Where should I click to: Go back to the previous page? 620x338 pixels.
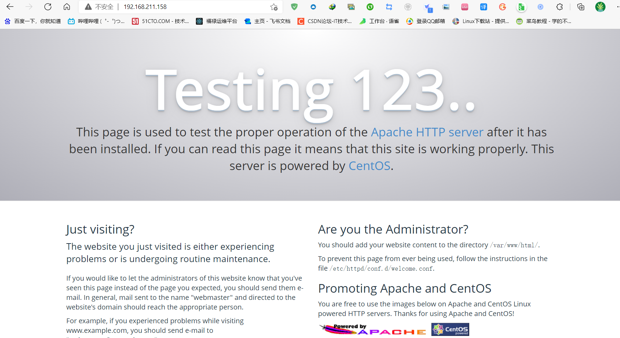10,7
